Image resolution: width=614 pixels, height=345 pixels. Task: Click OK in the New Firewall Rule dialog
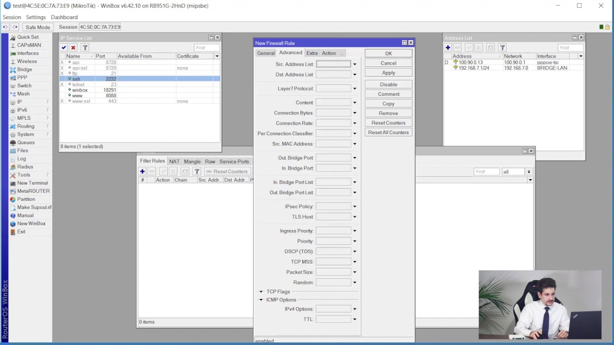389,54
